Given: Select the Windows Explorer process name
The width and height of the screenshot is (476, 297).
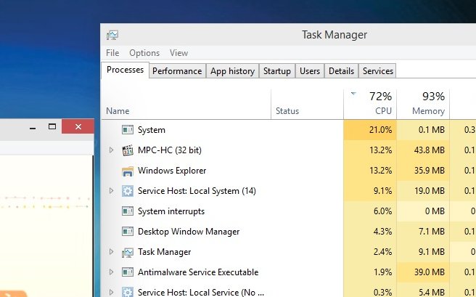Looking at the screenshot, I should [172, 171].
